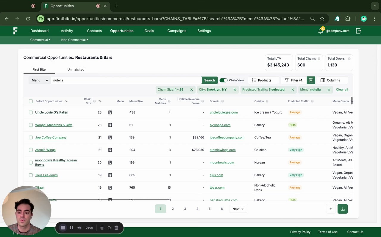Save the current filter set icon
Image resolution: width=381 pixels, height=237 pixels.
[x=311, y=80]
